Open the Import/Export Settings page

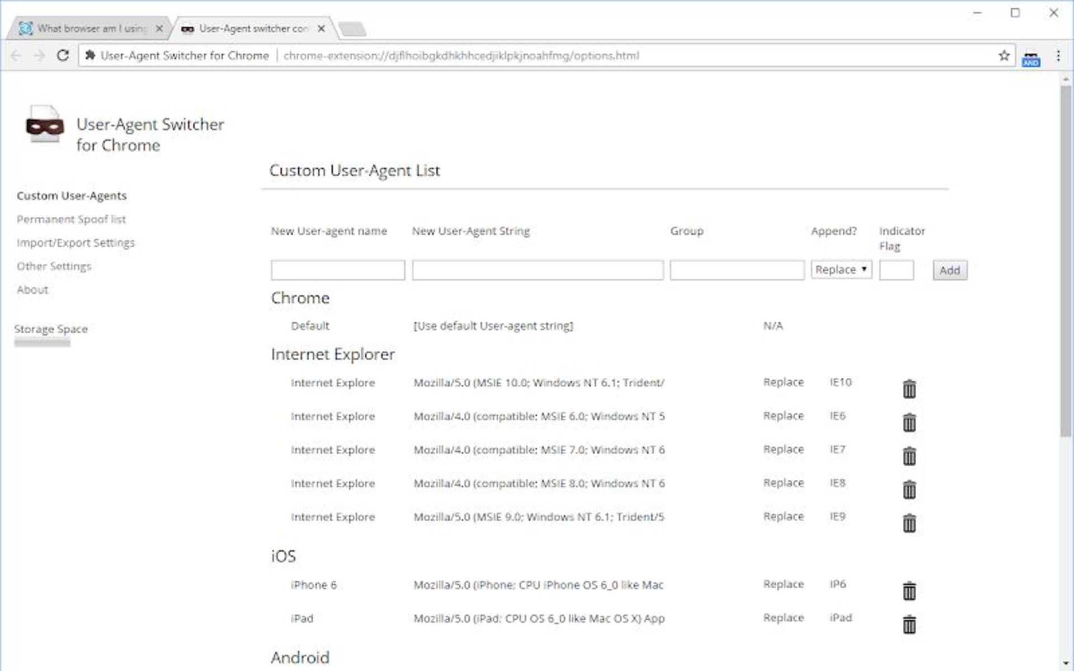pyautogui.click(x=76, y=242)
